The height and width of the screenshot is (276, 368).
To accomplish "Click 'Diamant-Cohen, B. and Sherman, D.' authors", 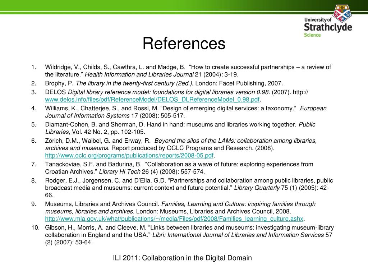I will 95,125.
